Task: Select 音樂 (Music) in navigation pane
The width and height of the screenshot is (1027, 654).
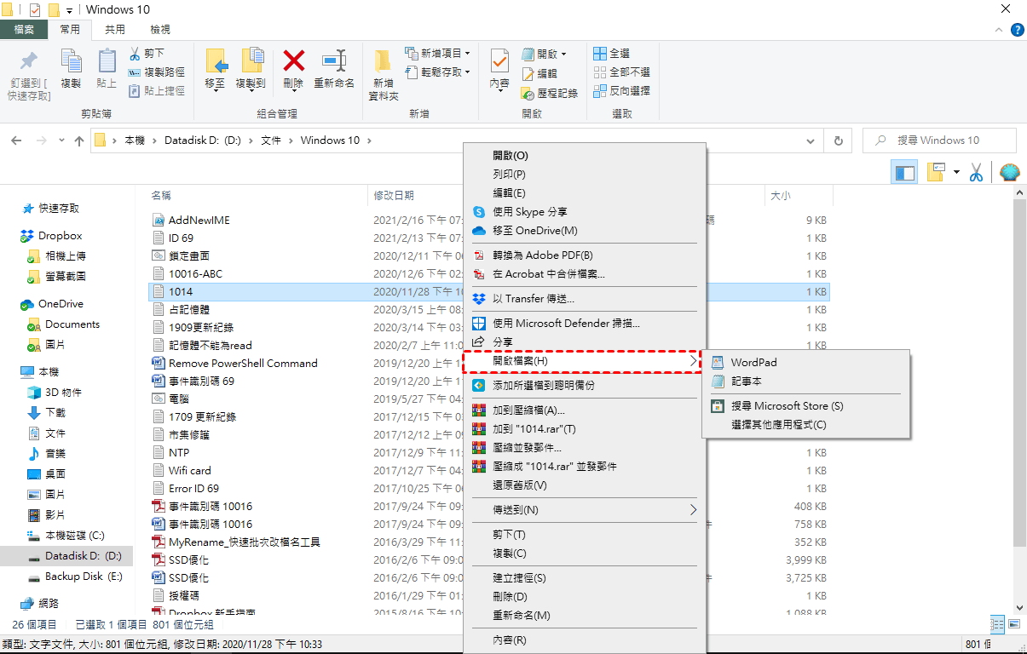Action: click(46, 454)
